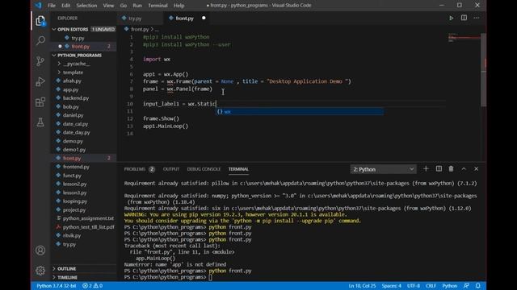Close the terminal panel
This screenshot has height=290, width=517.
pyautogui.click(x=476, y=169)
